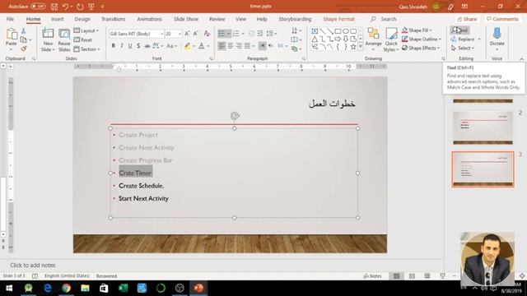This screenshot has width=527, height=296.
Task: Switch to the Transitions tab
Action: [114, 19]
